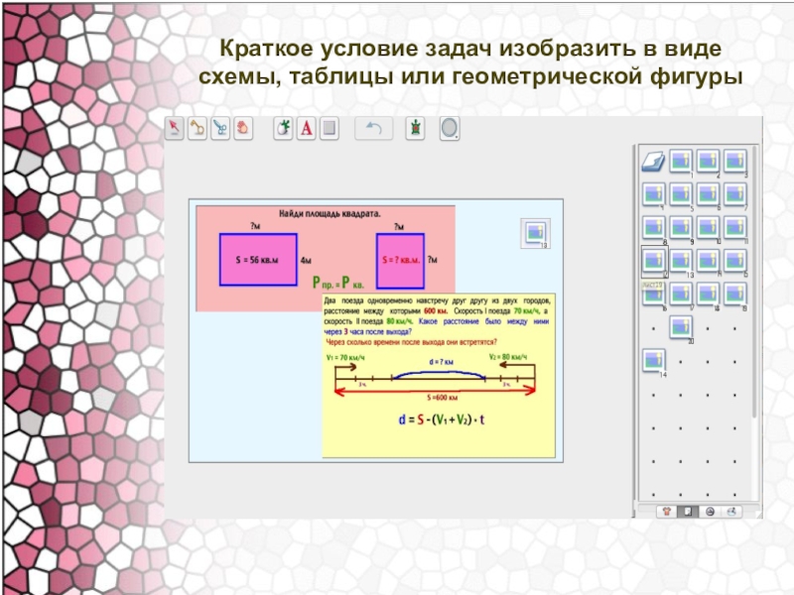Switch to the round clock-like tab

click(x=710, y=512)
